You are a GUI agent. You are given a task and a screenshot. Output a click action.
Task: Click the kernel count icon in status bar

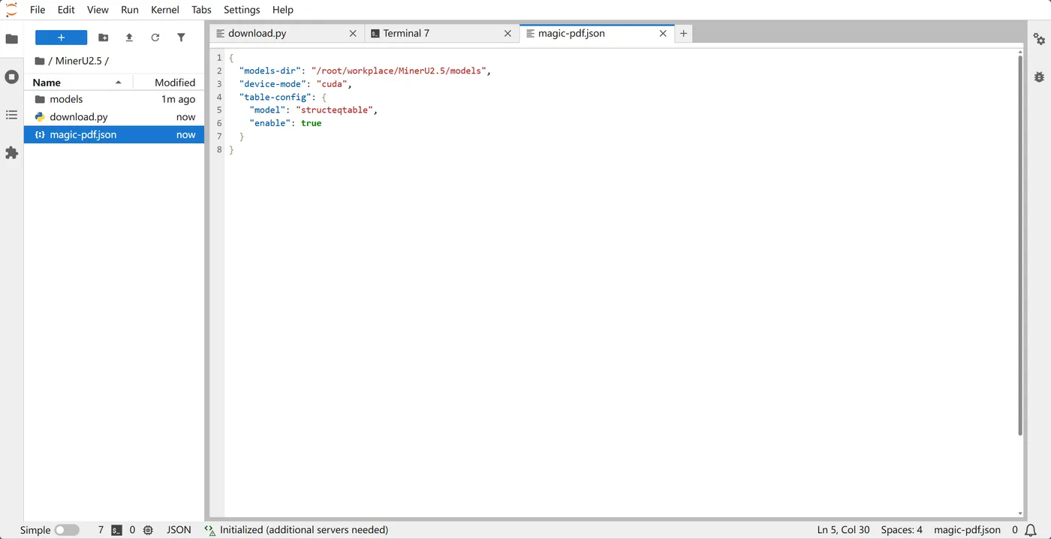(x=148, y=530)
